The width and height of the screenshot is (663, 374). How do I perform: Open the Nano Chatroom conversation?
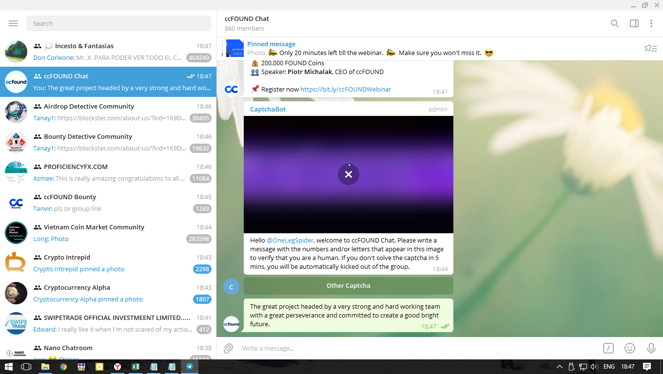(108, 349)
